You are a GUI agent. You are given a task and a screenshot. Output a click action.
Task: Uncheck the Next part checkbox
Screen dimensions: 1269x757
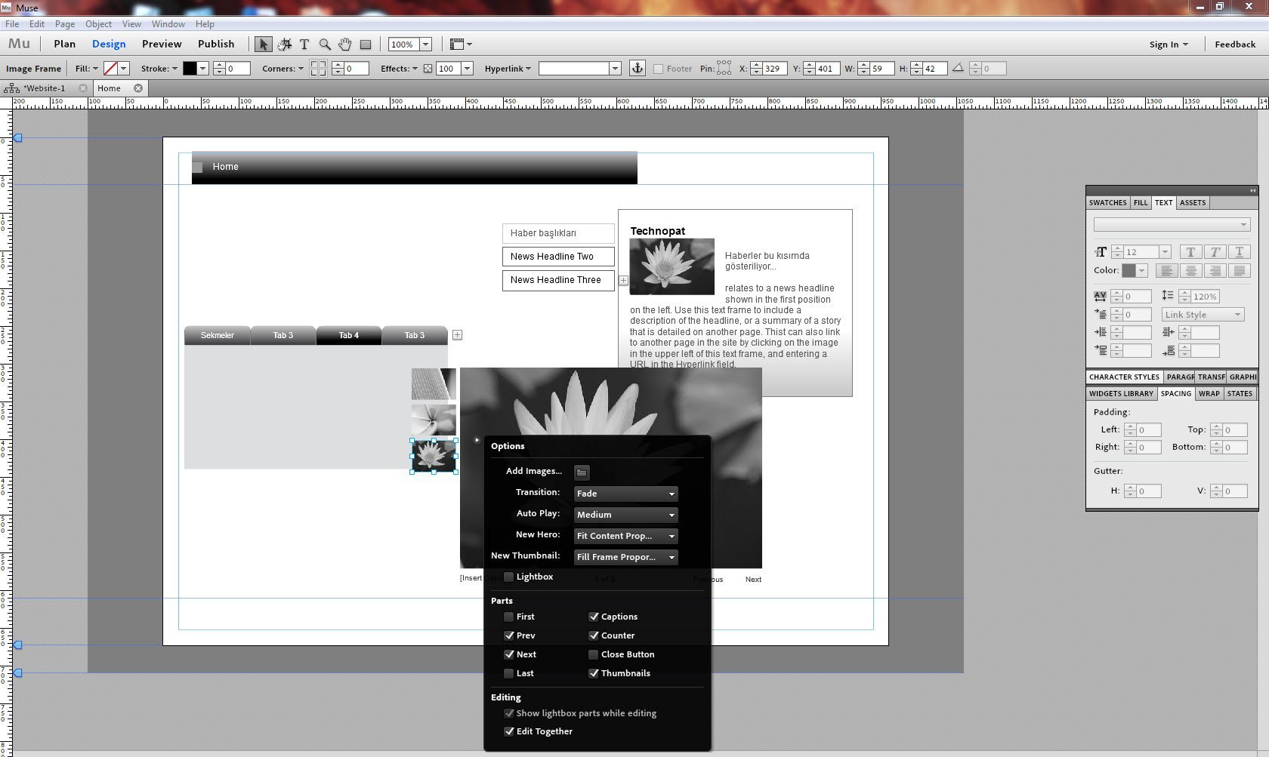pos(509,654)
